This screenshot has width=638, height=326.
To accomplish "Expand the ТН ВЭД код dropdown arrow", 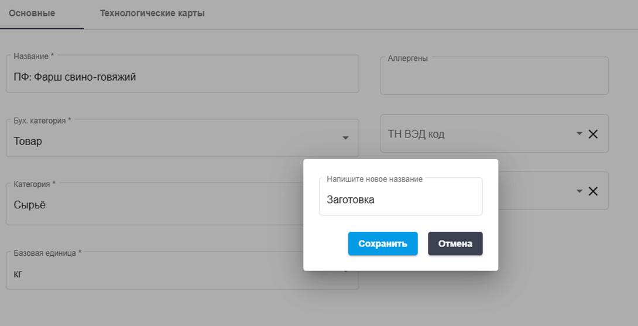I will click(x=579, y=134).
